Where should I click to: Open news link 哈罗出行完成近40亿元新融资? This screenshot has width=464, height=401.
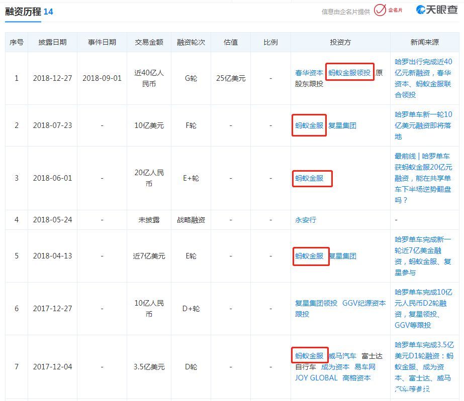coord(423,78)
